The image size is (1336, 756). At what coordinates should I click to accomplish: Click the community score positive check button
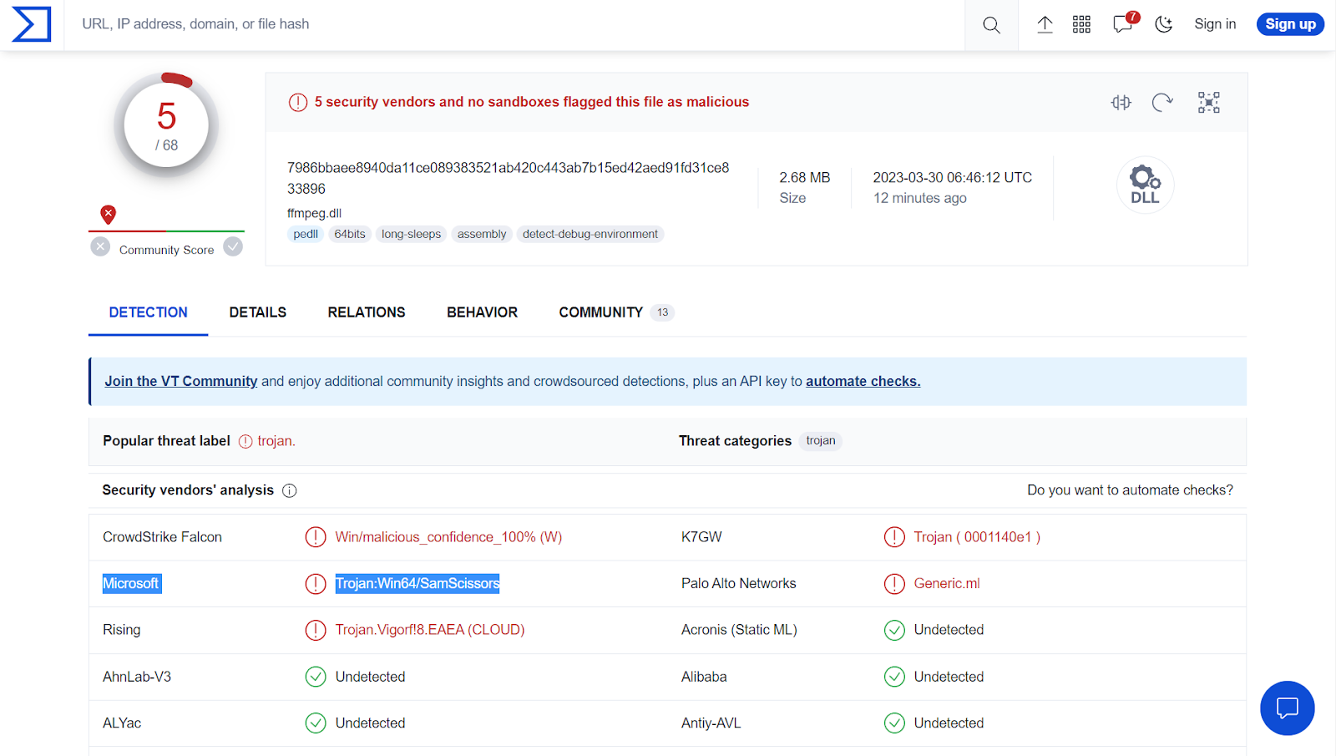click(x=233, y=247)
